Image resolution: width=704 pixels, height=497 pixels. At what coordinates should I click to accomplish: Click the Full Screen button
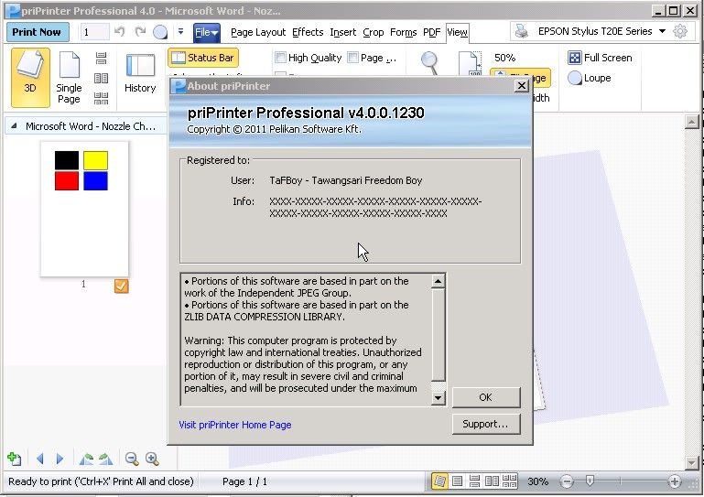600,58
